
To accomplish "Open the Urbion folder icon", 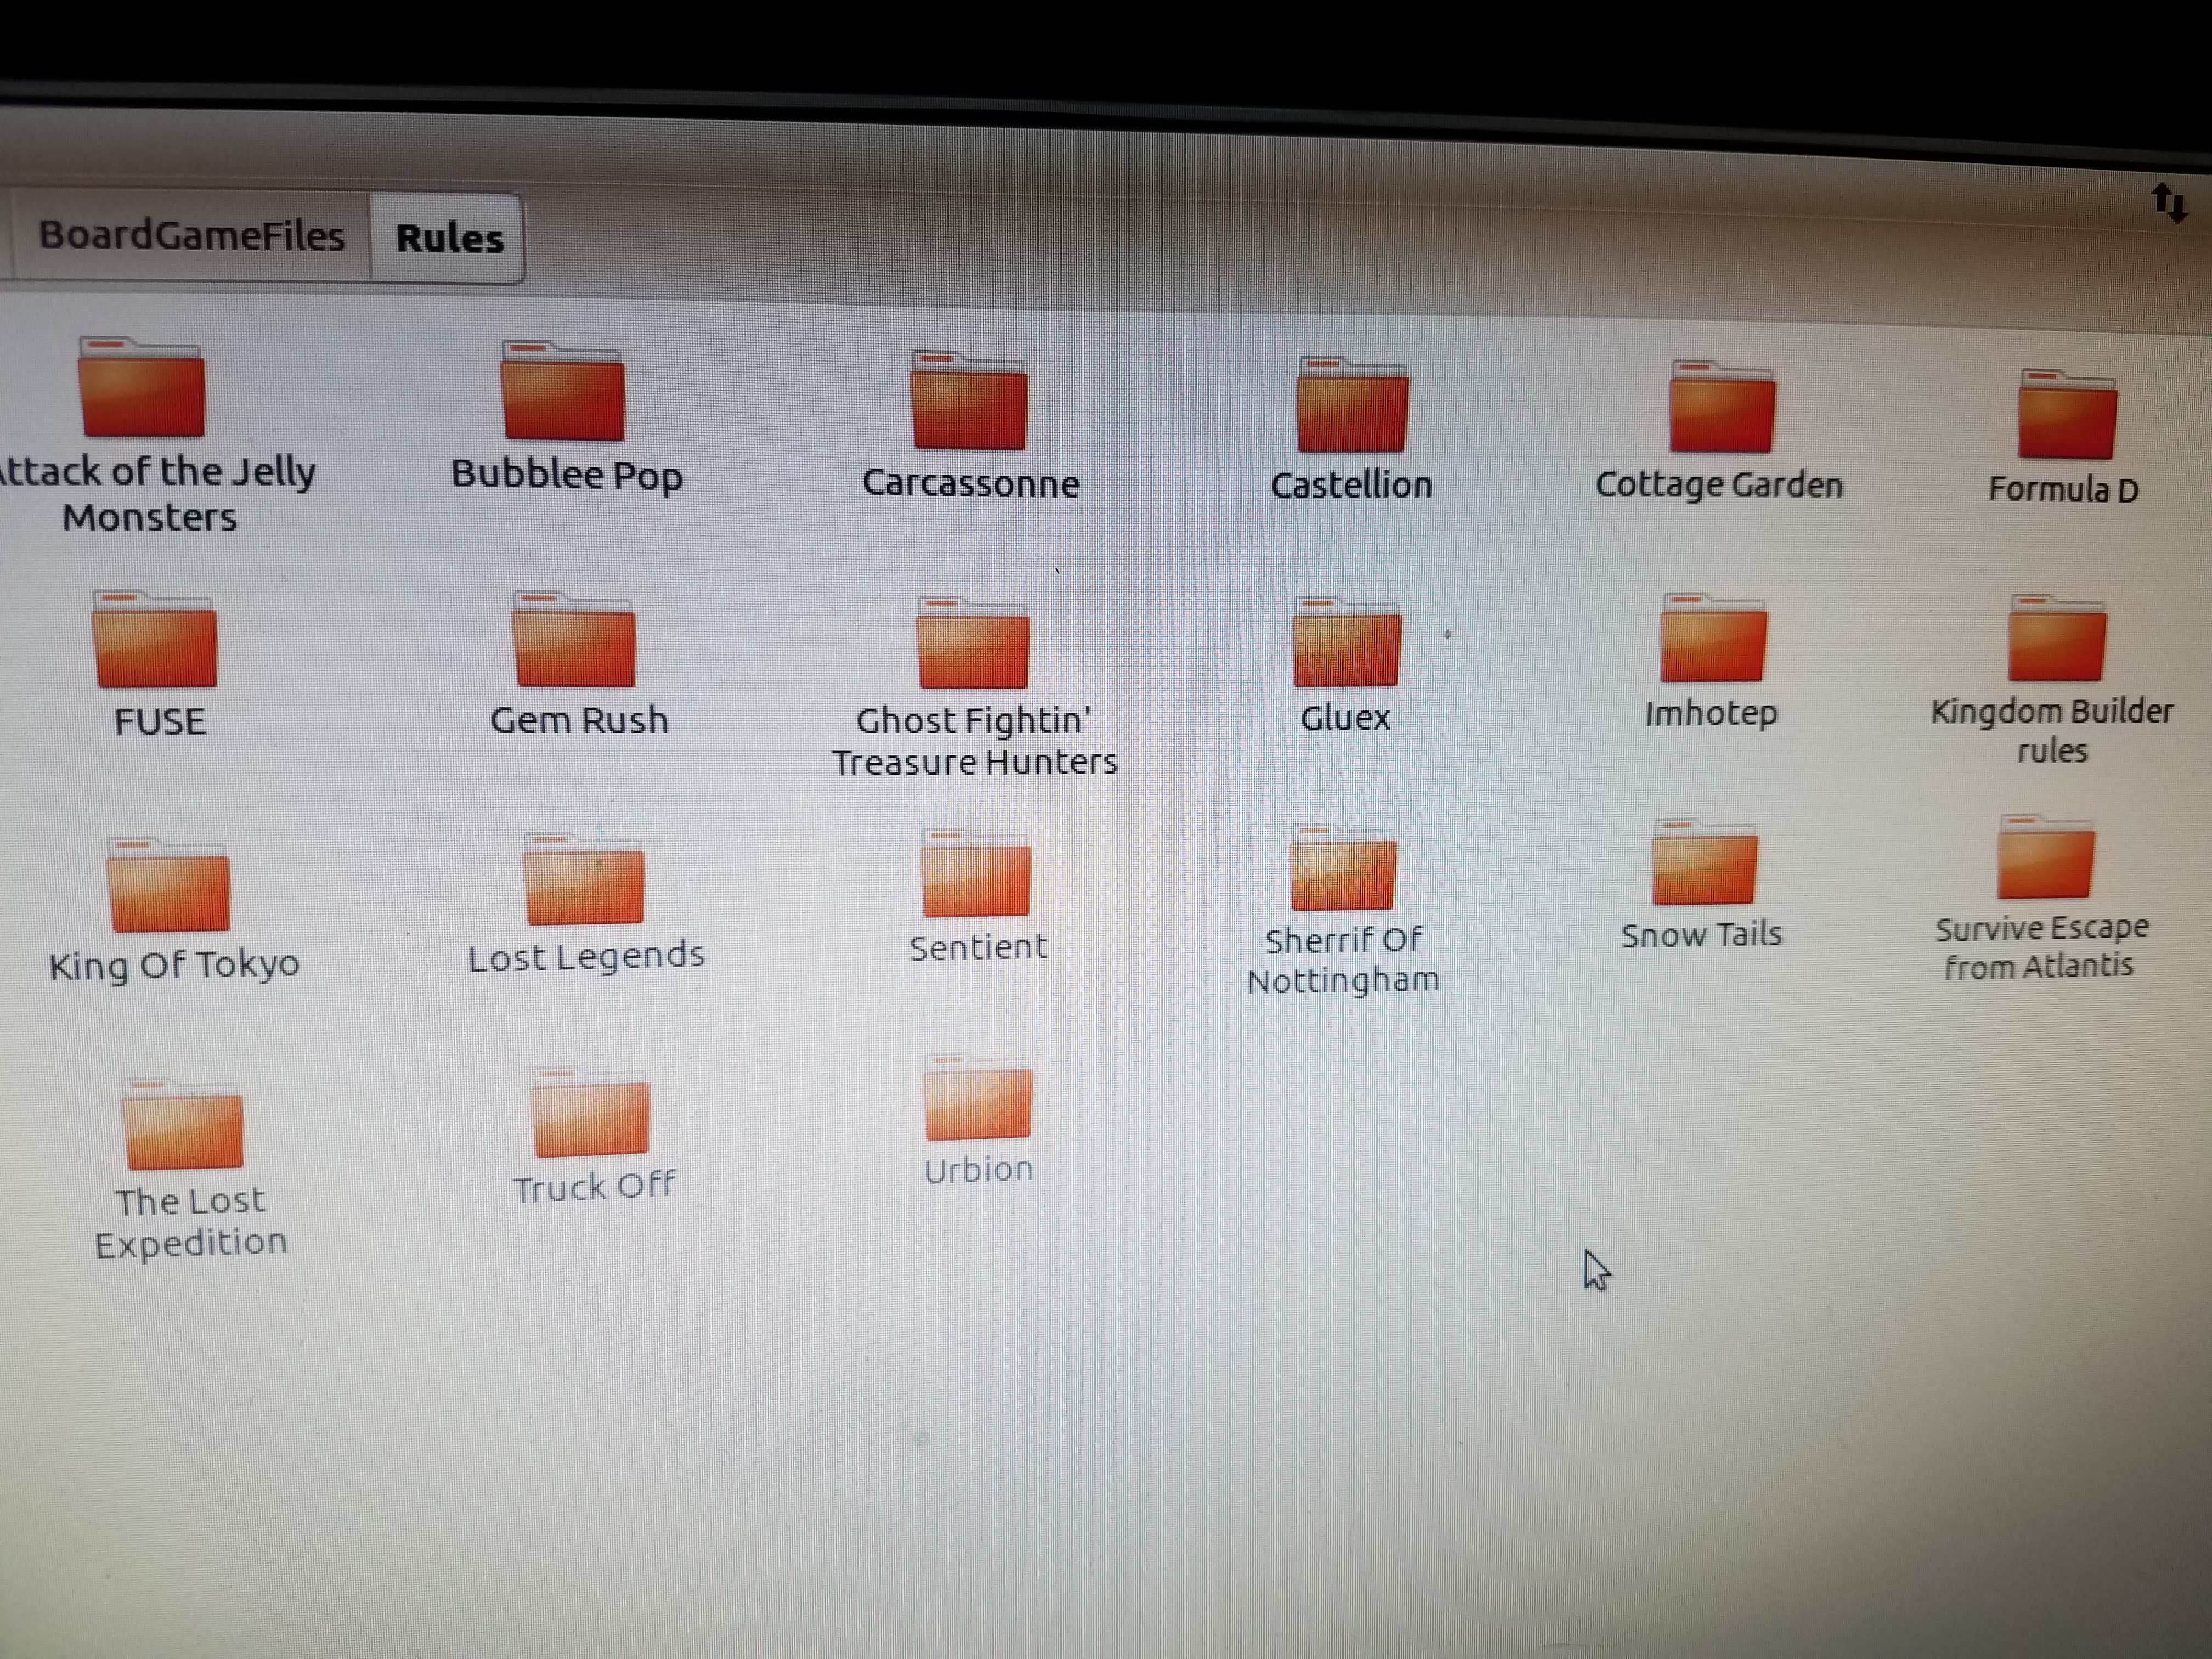I will tap(977, 1098).
